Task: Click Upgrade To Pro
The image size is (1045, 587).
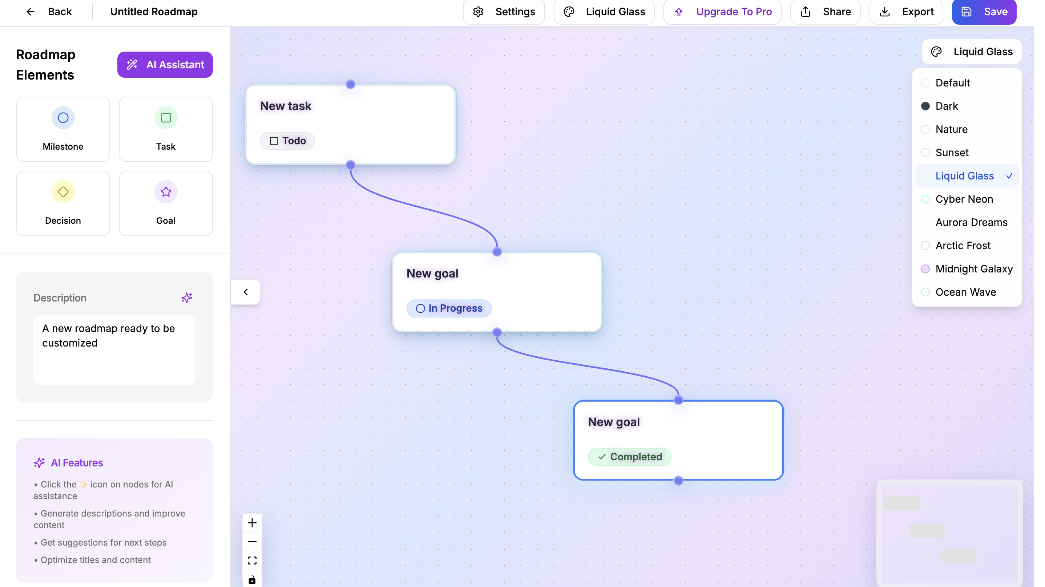Action: [x=722, y=12]
